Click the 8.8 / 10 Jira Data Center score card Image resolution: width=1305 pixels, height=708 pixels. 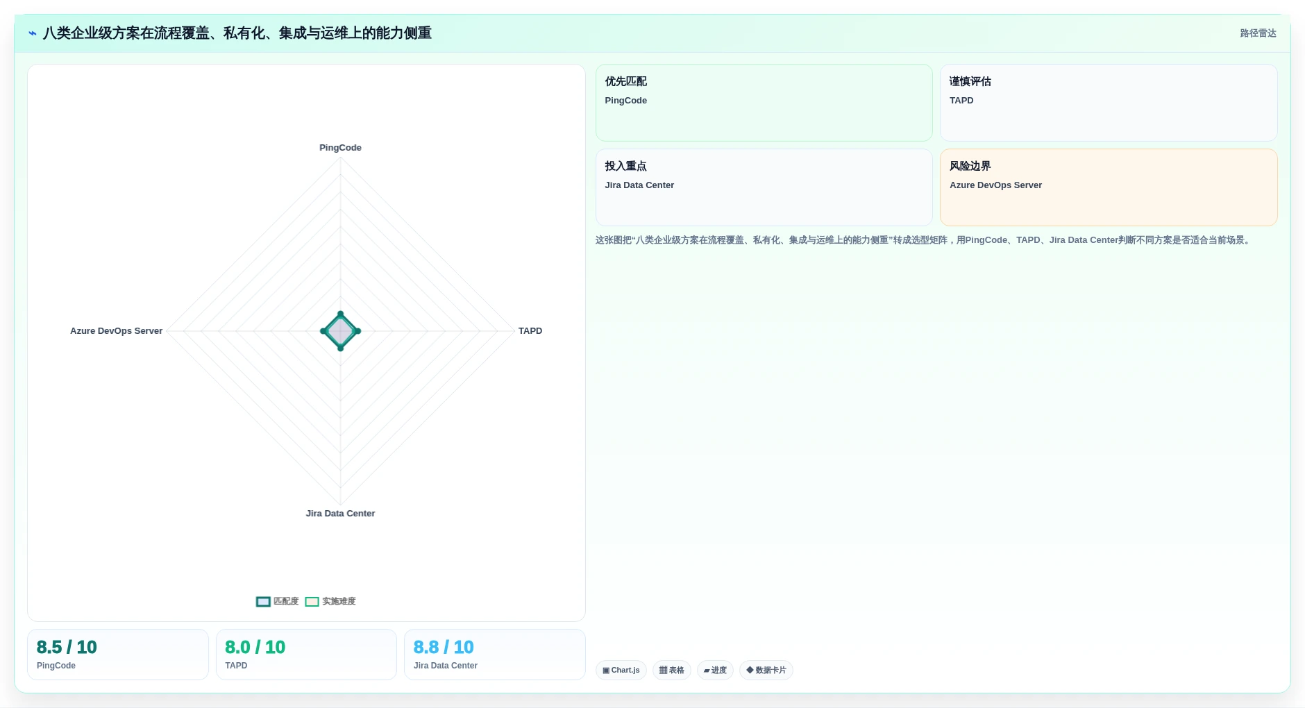[x=495, y=655]
